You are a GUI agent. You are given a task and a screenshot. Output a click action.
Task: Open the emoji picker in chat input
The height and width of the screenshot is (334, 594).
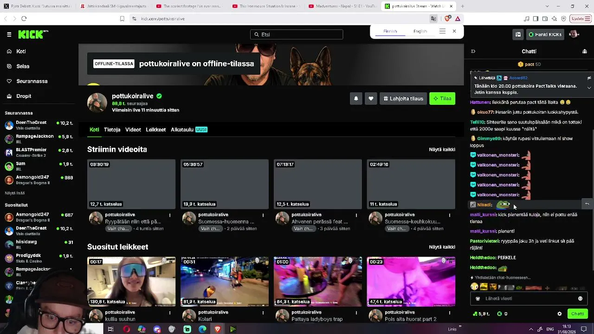(580, 298)
